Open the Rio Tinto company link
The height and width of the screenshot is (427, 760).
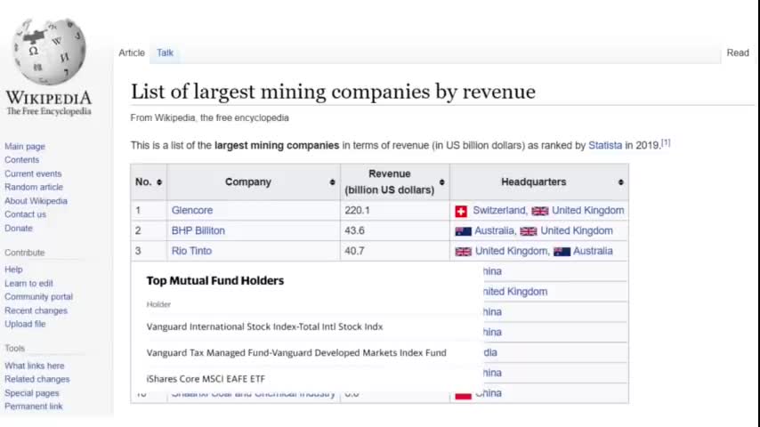pyautogui.click(x=191, y=251)
